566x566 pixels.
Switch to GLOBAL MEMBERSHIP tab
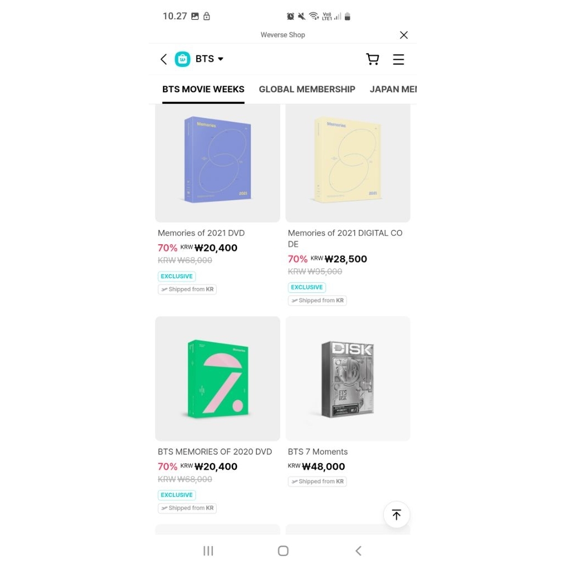pyautogui.click(x=307, y=89)
